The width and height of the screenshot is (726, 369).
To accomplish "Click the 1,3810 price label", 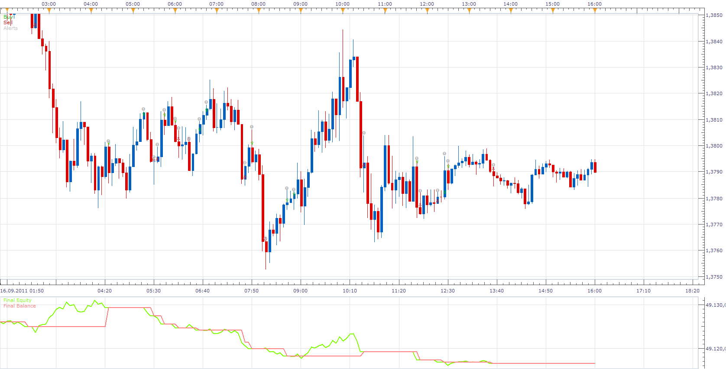I will (x=714, y=120).
